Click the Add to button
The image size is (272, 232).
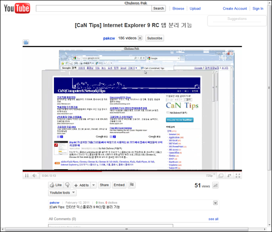click(82, 185)
